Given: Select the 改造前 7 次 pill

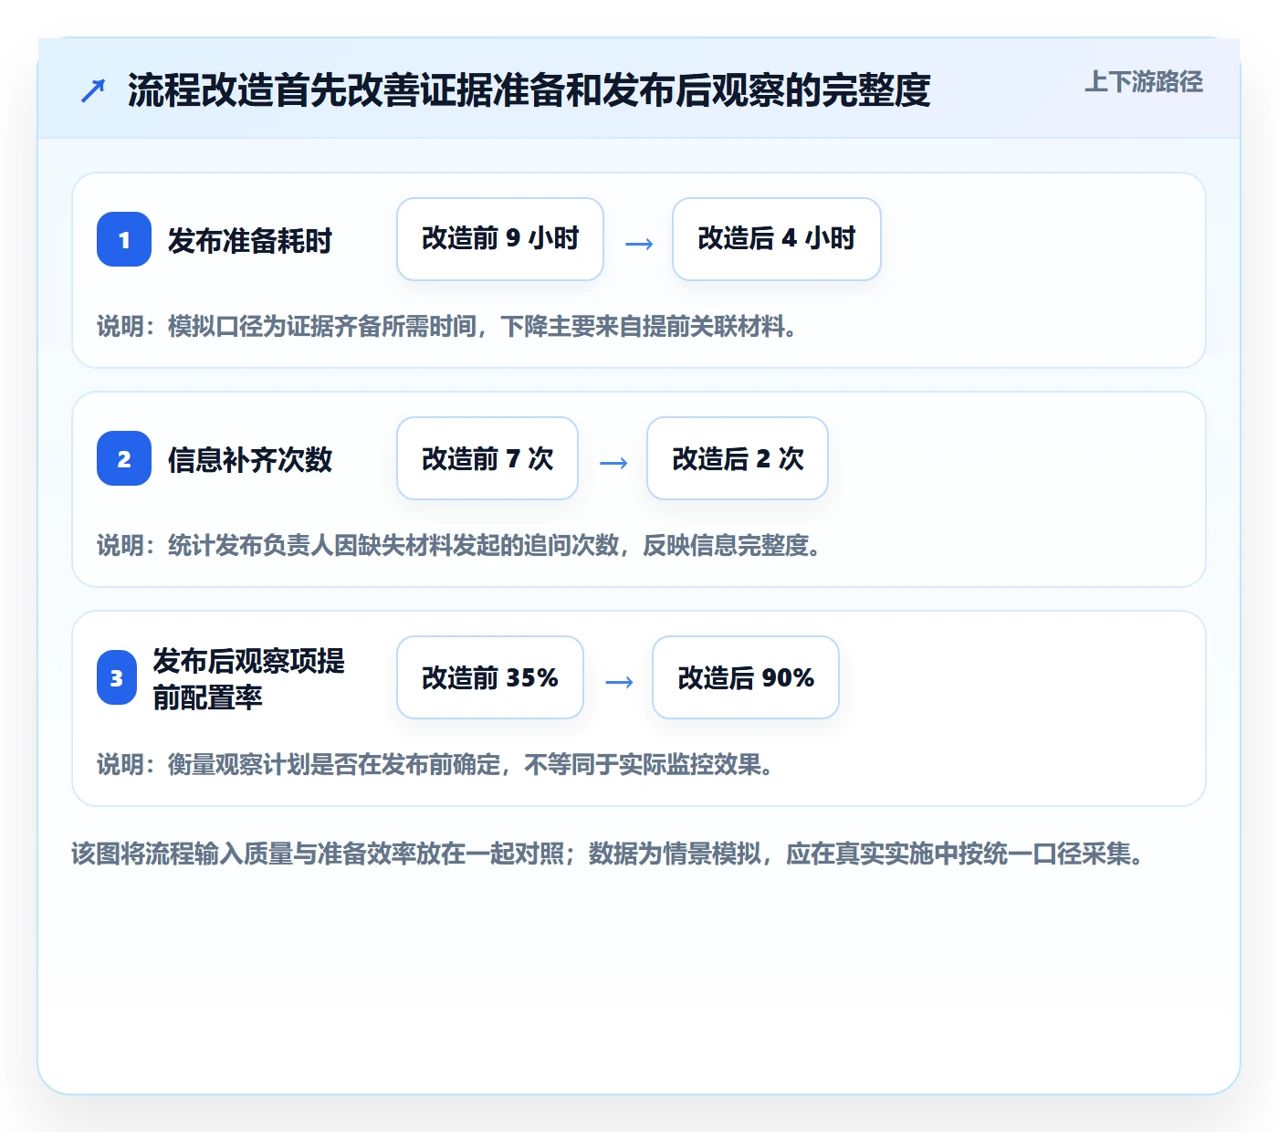Looking at the screenshot, I should (x=487, y=458).
